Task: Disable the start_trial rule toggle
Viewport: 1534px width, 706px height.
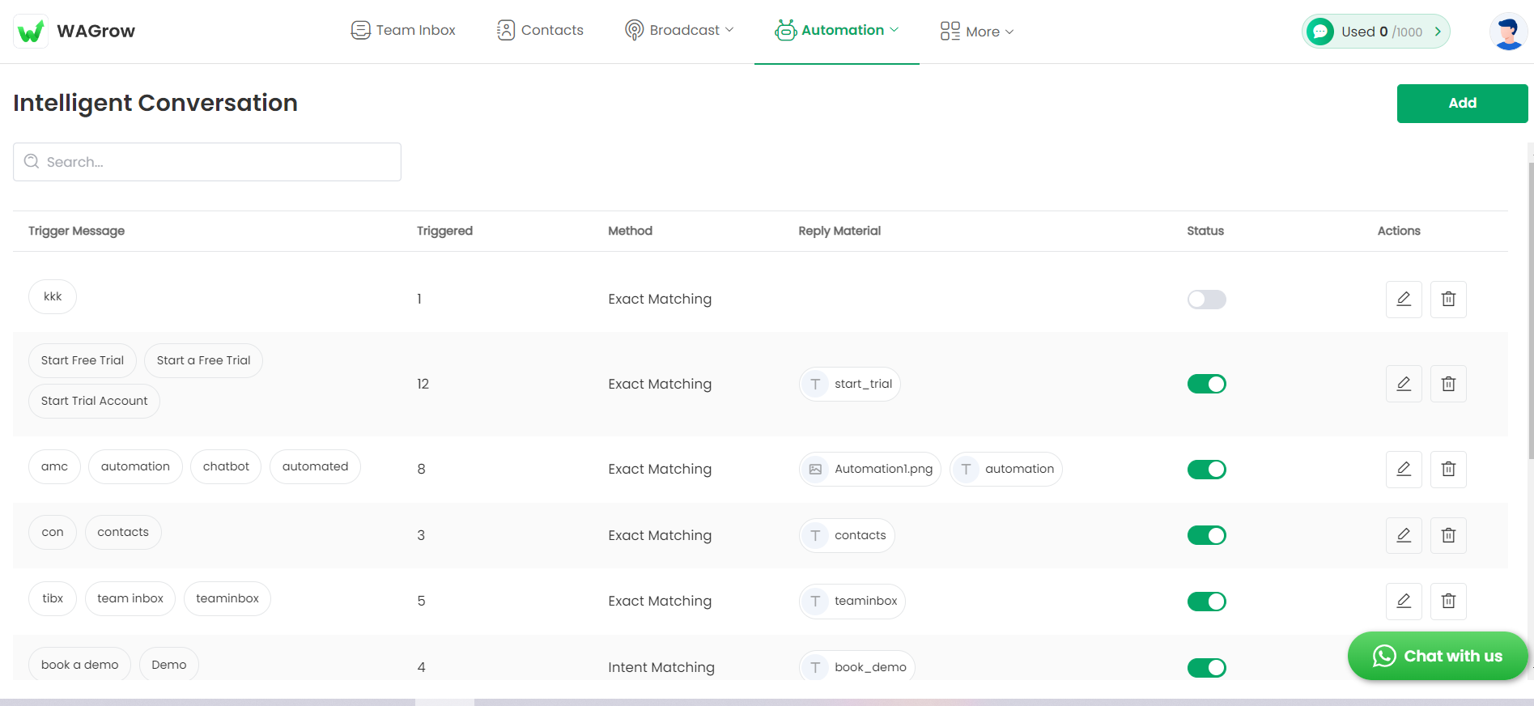Action: (1206, 384)
